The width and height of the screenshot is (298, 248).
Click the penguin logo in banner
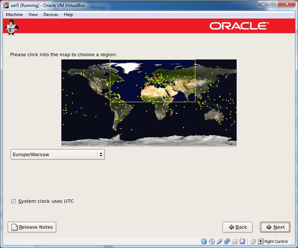[12, 28]
